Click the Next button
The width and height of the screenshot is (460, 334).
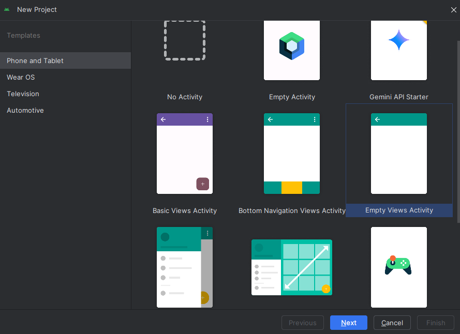pyautogui.click(x=348, y=323)
